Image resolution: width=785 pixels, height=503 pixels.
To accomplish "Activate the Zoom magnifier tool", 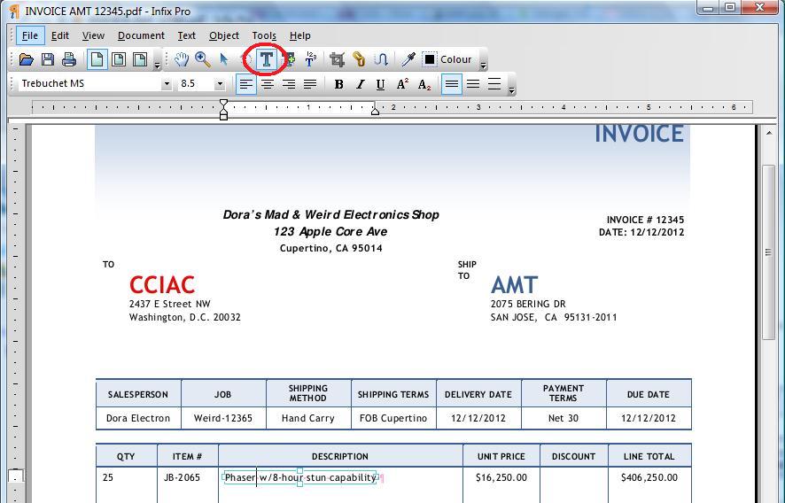I will point(202,59).
